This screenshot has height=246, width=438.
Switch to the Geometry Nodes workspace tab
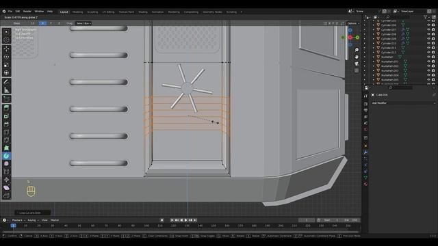(212, 12)
